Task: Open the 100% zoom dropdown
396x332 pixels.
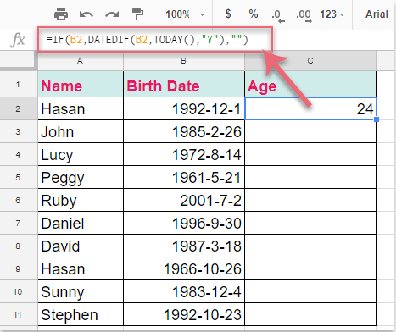Action: (185, 14)
